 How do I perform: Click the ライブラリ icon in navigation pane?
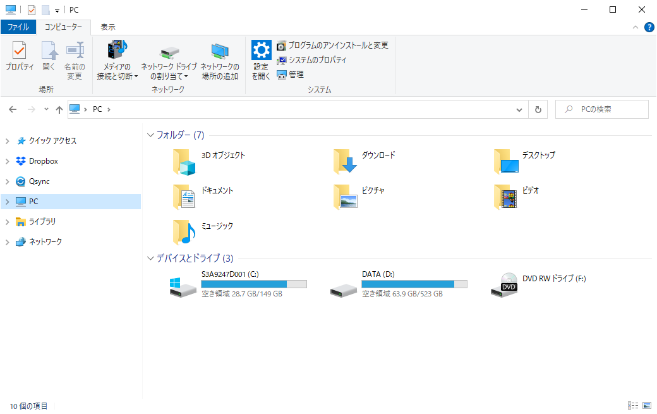pyautogui.click(x=20, y=222)
